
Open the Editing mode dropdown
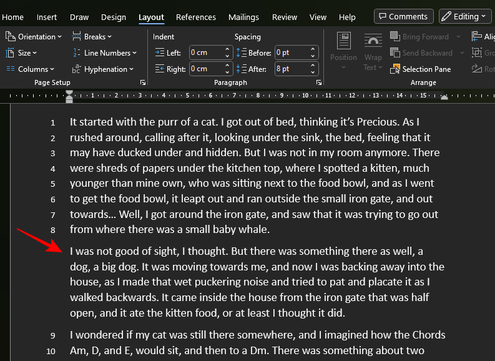click(465, 16)
